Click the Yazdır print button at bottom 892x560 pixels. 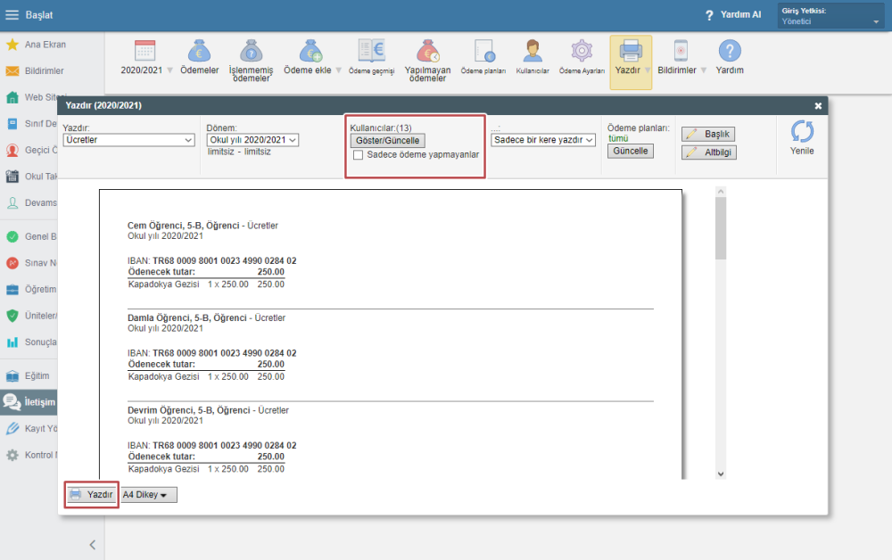click(x=92, y=495)
